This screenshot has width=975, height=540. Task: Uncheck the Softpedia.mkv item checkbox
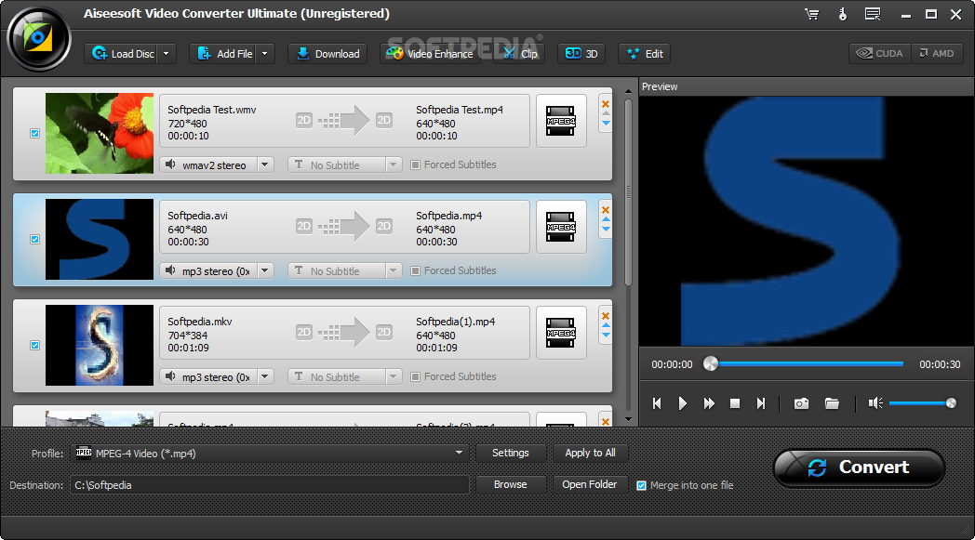[x=34, y=346]
